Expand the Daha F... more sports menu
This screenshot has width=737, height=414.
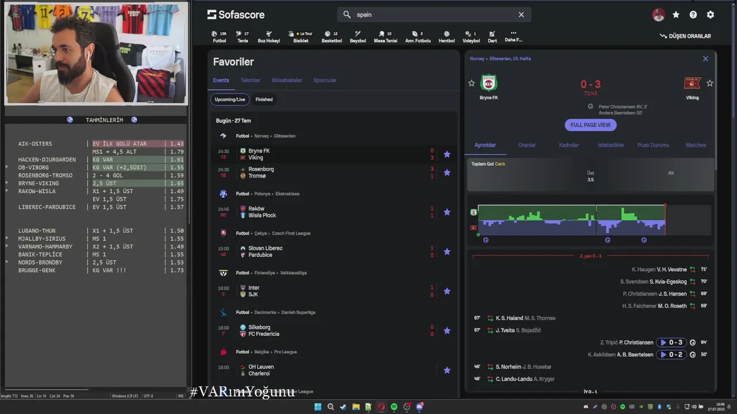[x=514, y=37]
